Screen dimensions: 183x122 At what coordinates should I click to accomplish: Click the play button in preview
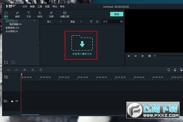click(x=143, y=56)
